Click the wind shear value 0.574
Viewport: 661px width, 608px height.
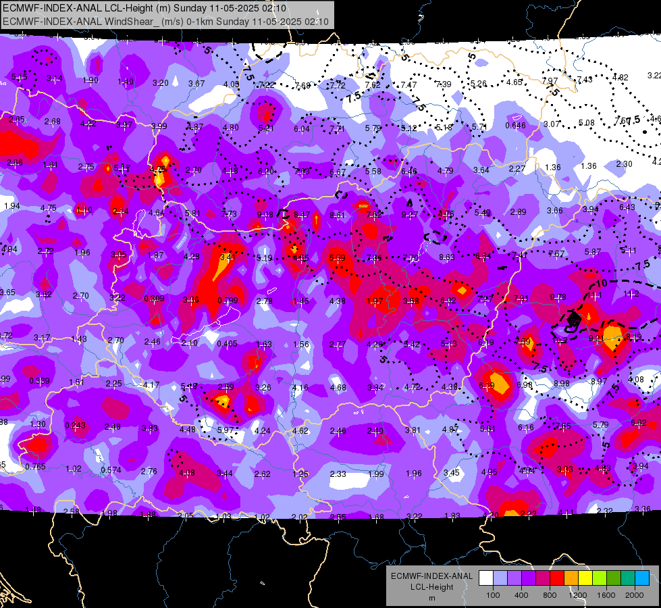pos(111,470)
